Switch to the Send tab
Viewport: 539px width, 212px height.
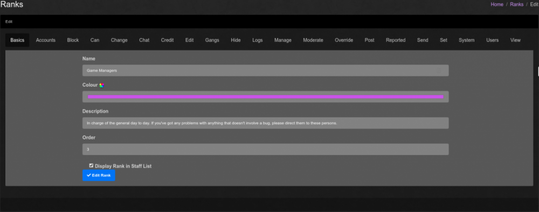(423, 40)
